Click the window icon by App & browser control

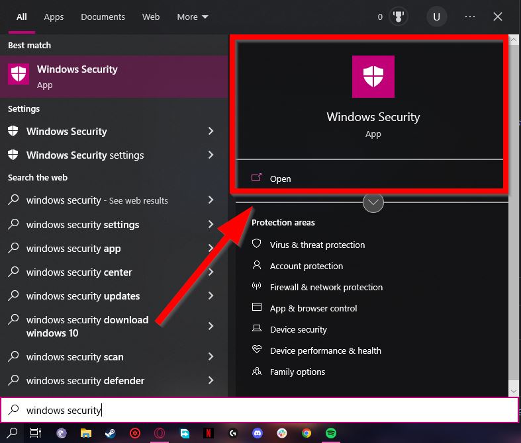click(x=256, y=307)
